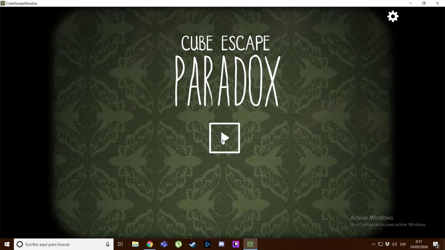Start the game with the play button
Screen dimensions: 445x250
pyautogui.click(x=225, y=138)
